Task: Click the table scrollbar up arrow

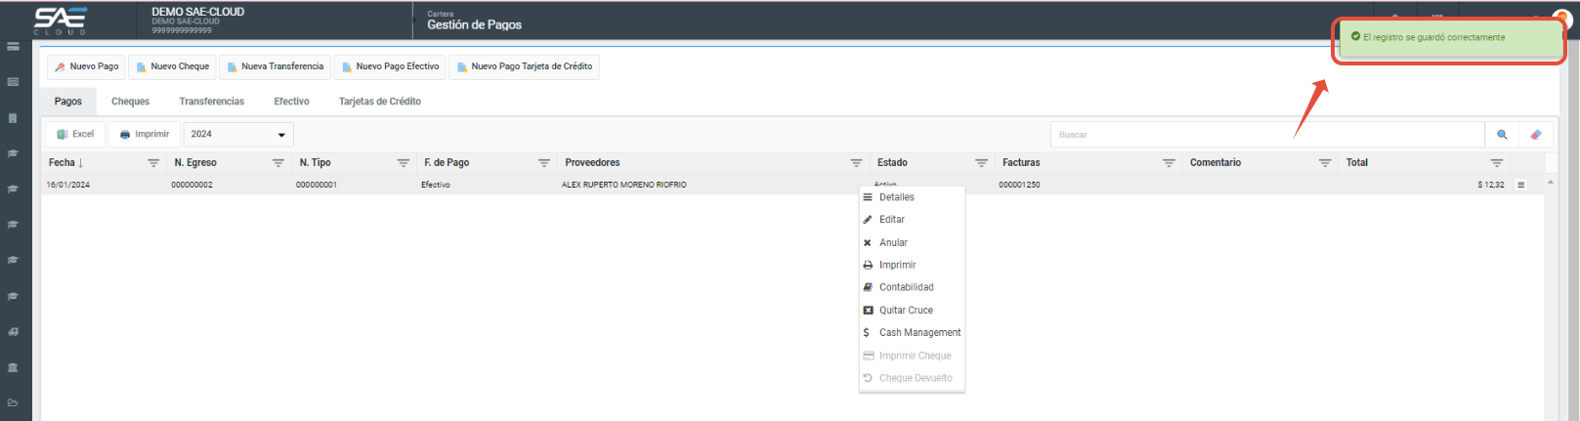Action: (x=1551, y=183)
